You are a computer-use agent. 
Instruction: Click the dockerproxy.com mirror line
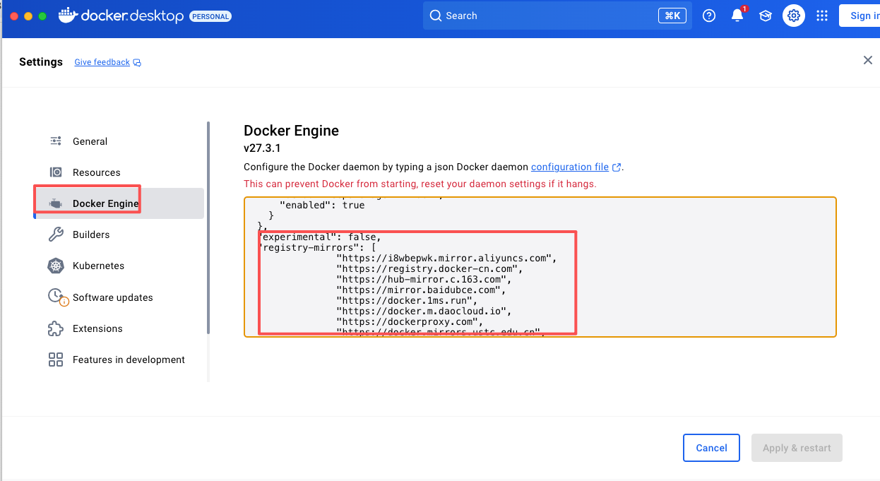click(x=410, y=322)
